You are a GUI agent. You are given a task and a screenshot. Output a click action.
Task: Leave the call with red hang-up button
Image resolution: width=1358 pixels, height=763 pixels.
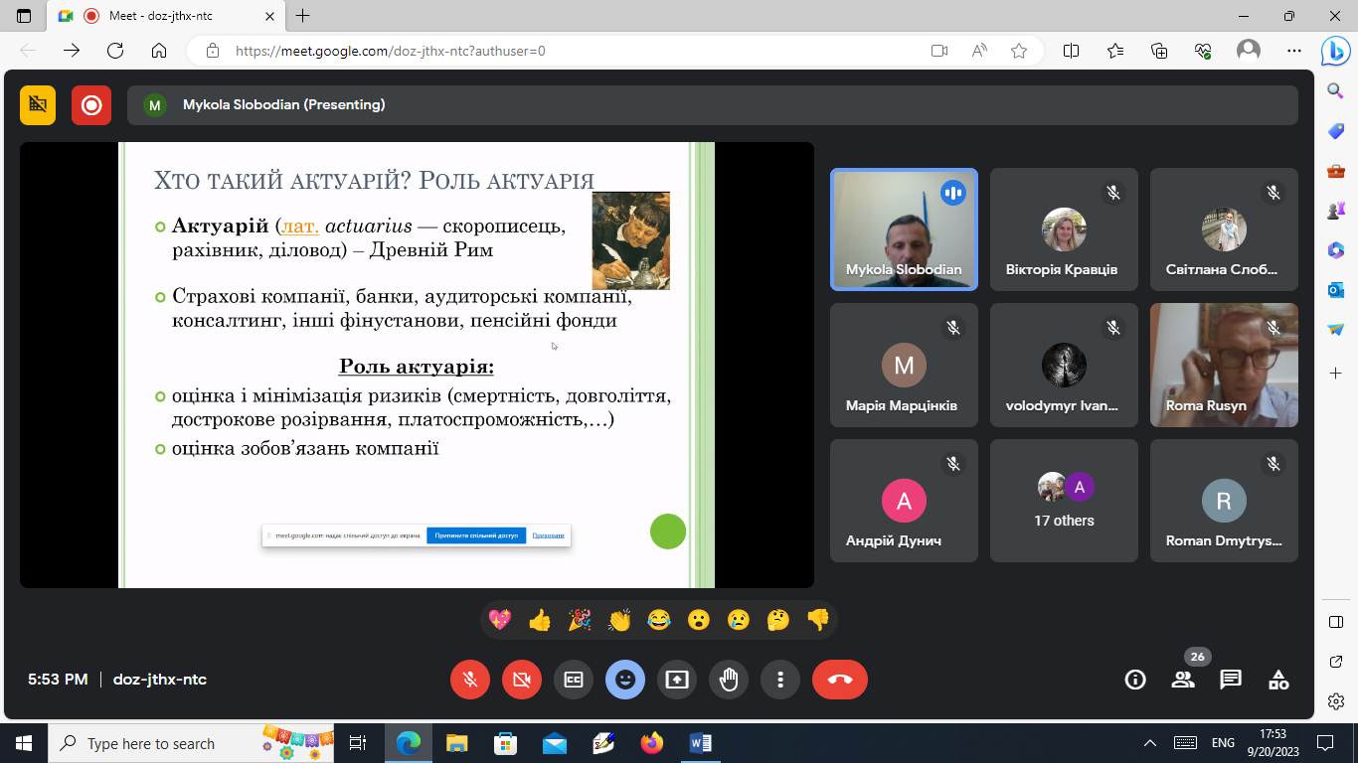(839, 680)
